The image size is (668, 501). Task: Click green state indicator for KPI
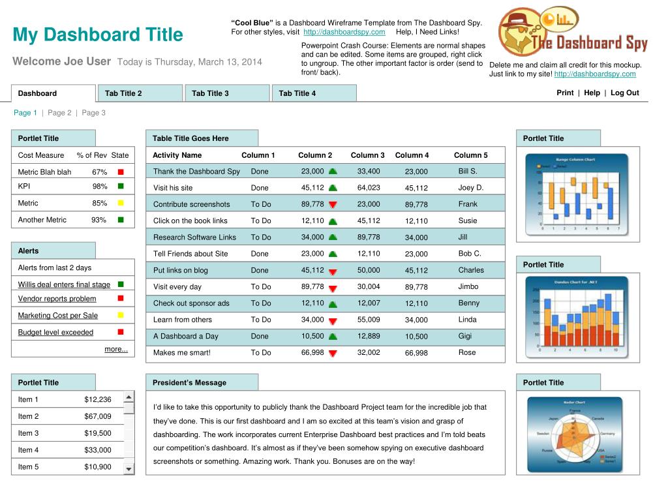(x=121, y=186)
